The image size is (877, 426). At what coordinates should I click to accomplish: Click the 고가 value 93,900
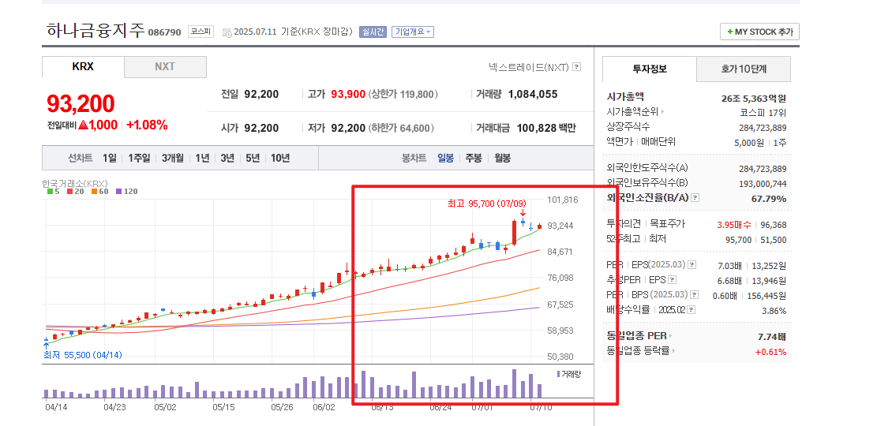click(348, 95)
